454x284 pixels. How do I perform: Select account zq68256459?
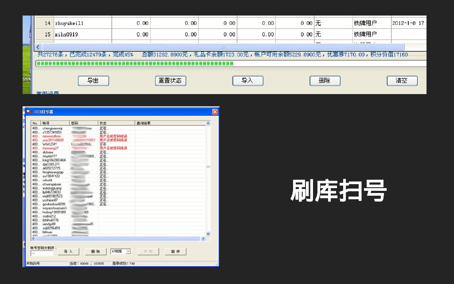coord(51,228)
